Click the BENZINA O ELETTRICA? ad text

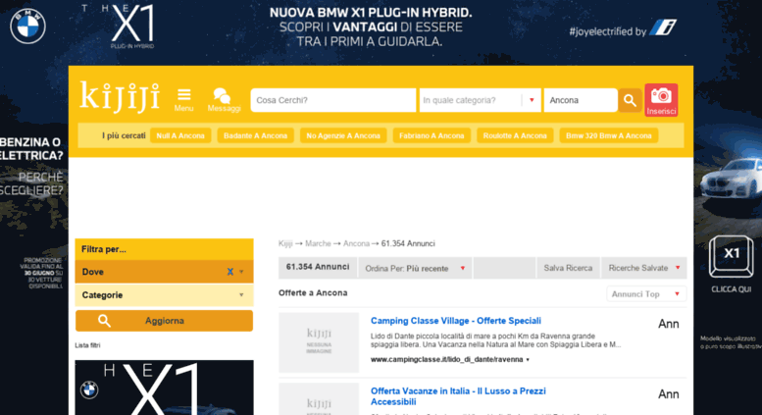31,149
